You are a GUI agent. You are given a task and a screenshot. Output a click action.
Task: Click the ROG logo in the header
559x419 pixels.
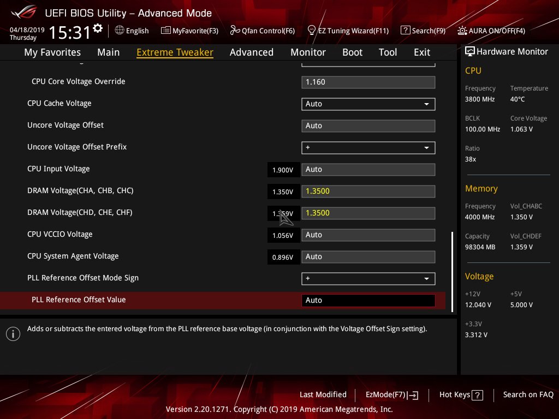(x=24, y=13)
